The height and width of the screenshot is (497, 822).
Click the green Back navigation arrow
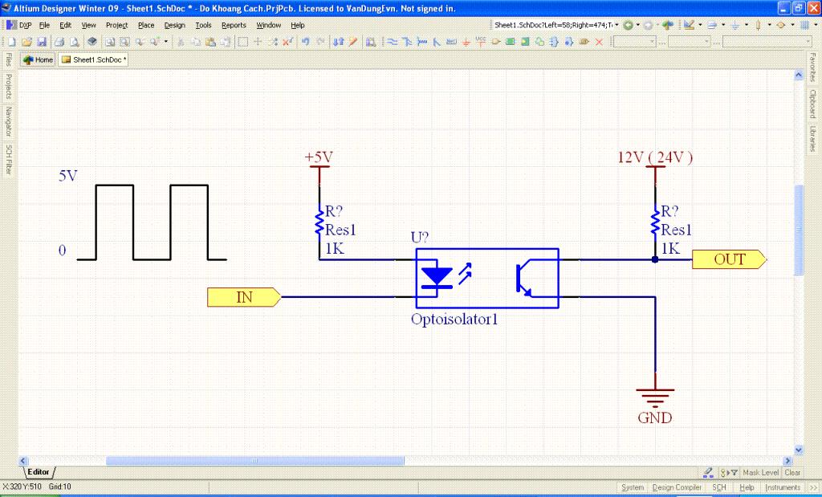628,25
